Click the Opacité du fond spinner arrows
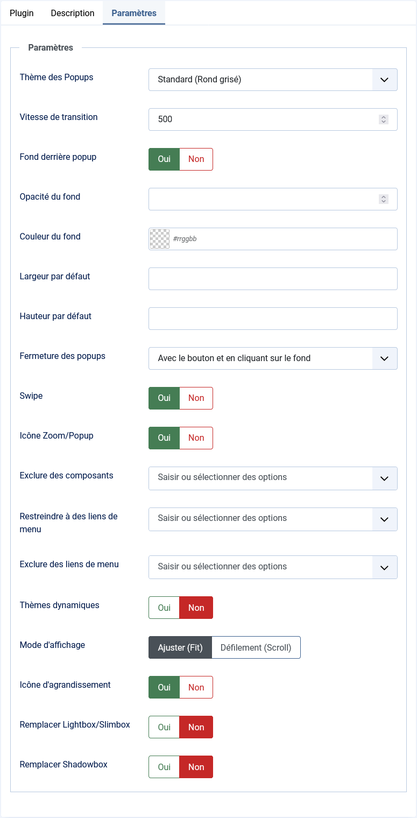Screen dimensions: 417x818 [x=384, y=199]
